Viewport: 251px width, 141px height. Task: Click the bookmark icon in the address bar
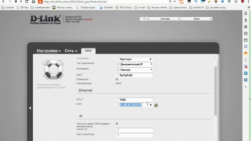click(x=170, y=2)
